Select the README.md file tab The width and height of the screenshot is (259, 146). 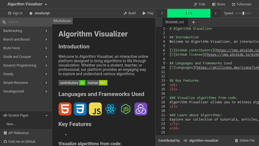(x=175, y=22)
